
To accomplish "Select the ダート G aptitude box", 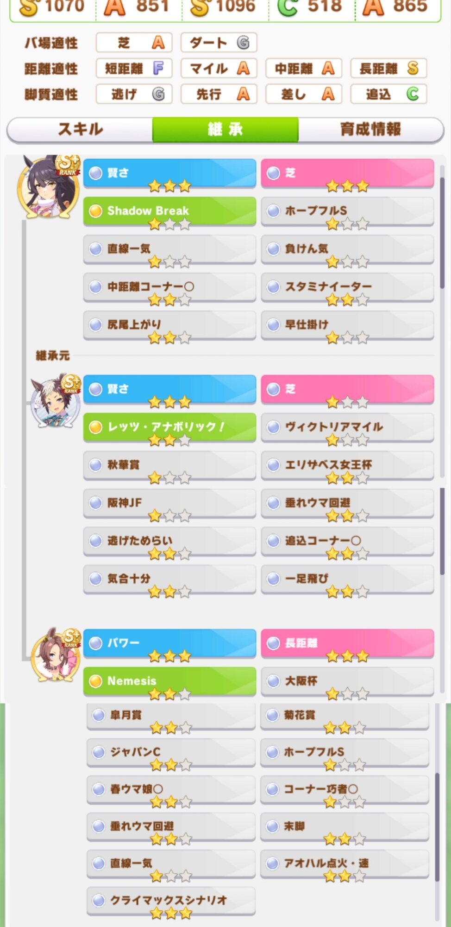I will 219,43.
